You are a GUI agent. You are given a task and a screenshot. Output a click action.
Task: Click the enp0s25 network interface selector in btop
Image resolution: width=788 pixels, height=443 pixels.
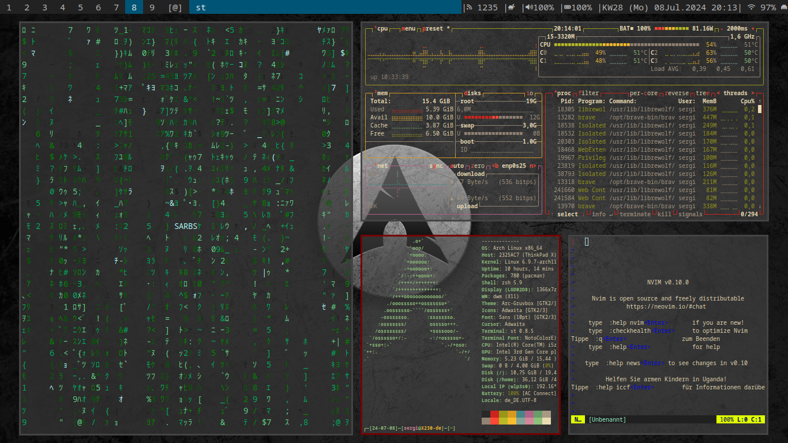coord(513,166)
